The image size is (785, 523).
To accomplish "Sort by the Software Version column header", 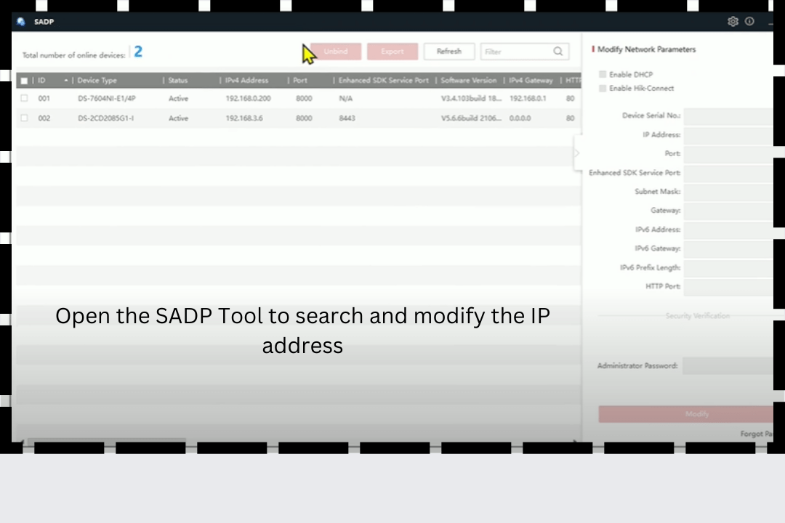I will [469, 81].
